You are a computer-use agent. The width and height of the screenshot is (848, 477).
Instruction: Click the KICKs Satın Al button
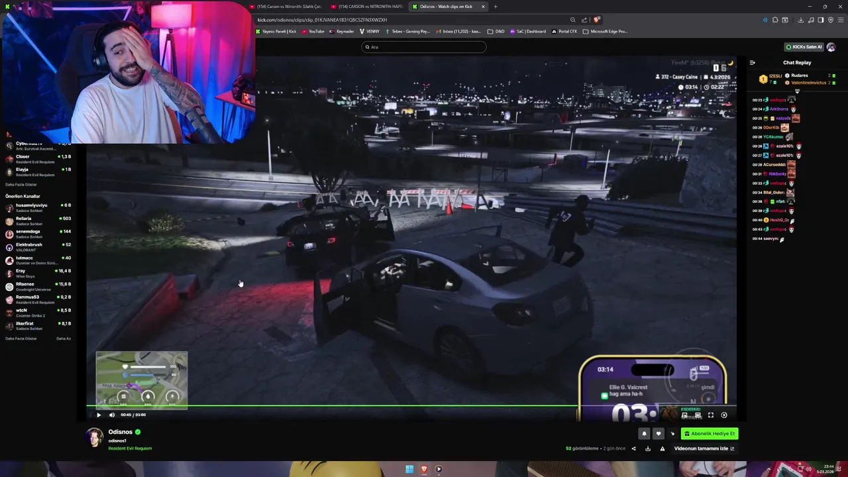(804, 47)
